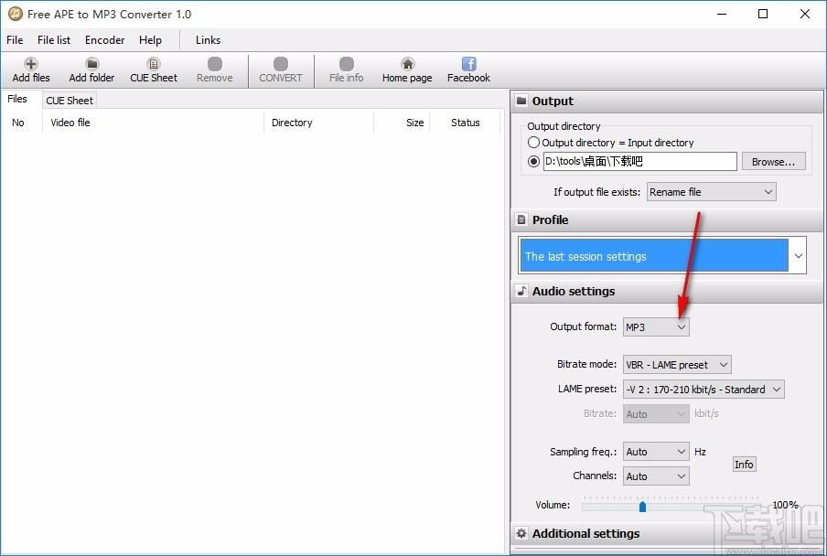Screen dimensions: 827x556
Task: Open the Help menu
Action: click(x=150, y=40)
